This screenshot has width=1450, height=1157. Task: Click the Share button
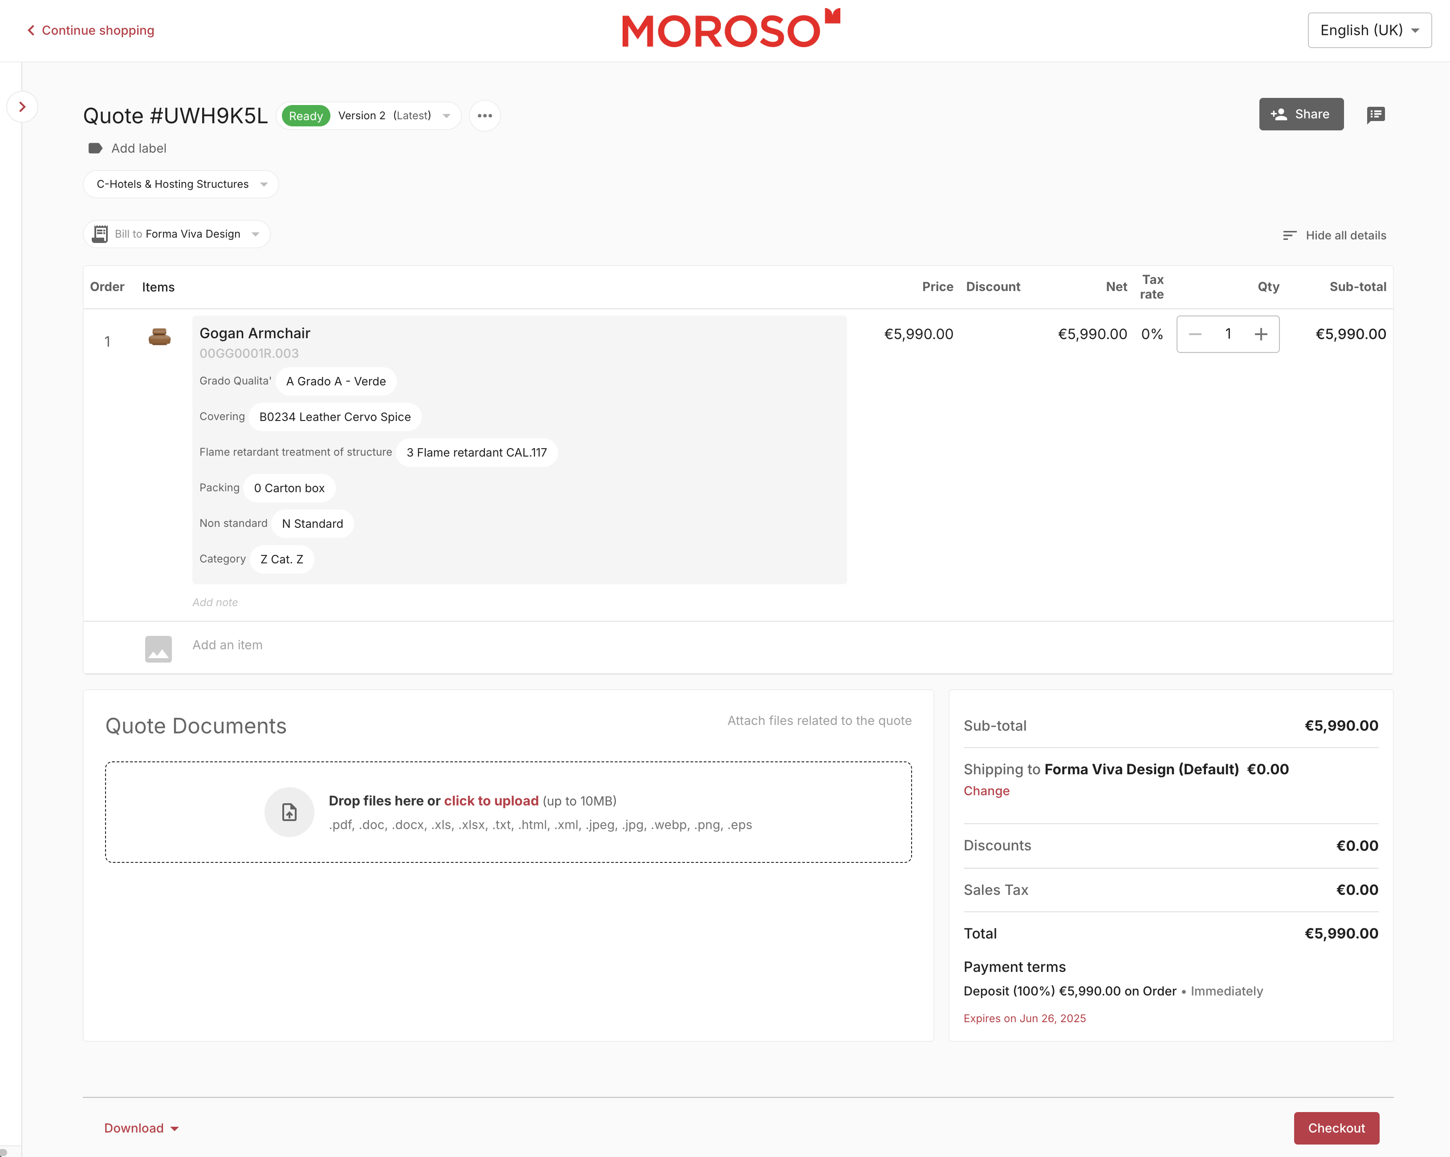pos(1301,114)
